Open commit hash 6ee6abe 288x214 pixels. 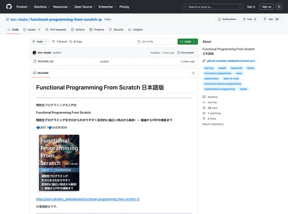point(155,53)
